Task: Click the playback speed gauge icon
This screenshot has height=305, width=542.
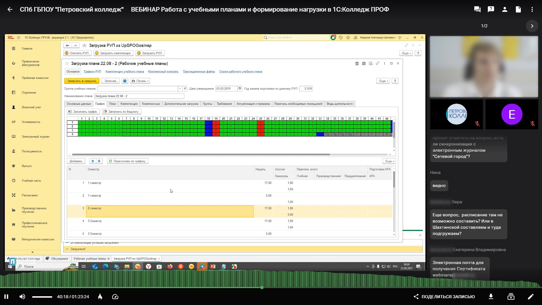Action: tap(115, 297)
